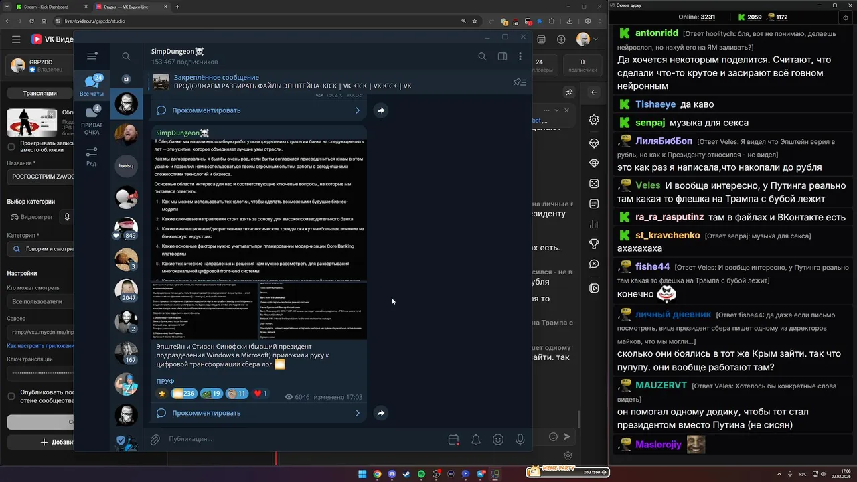Open the emoji picker in Telegram
857x482 pixels.
(x=498, y=440)
